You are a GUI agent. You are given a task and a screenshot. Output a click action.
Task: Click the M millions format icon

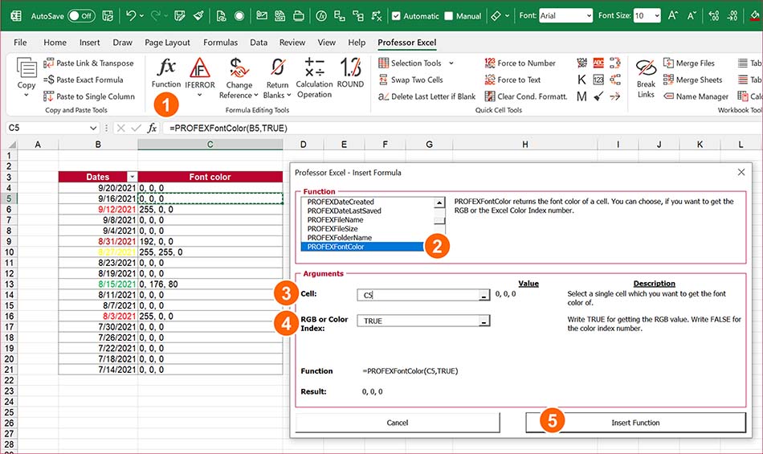[x=581, y=96]
